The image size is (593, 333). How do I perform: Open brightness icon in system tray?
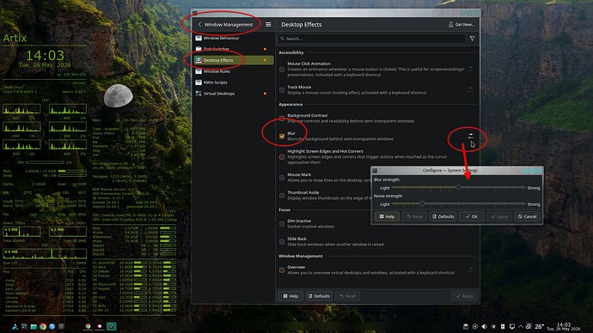[493, 327]
